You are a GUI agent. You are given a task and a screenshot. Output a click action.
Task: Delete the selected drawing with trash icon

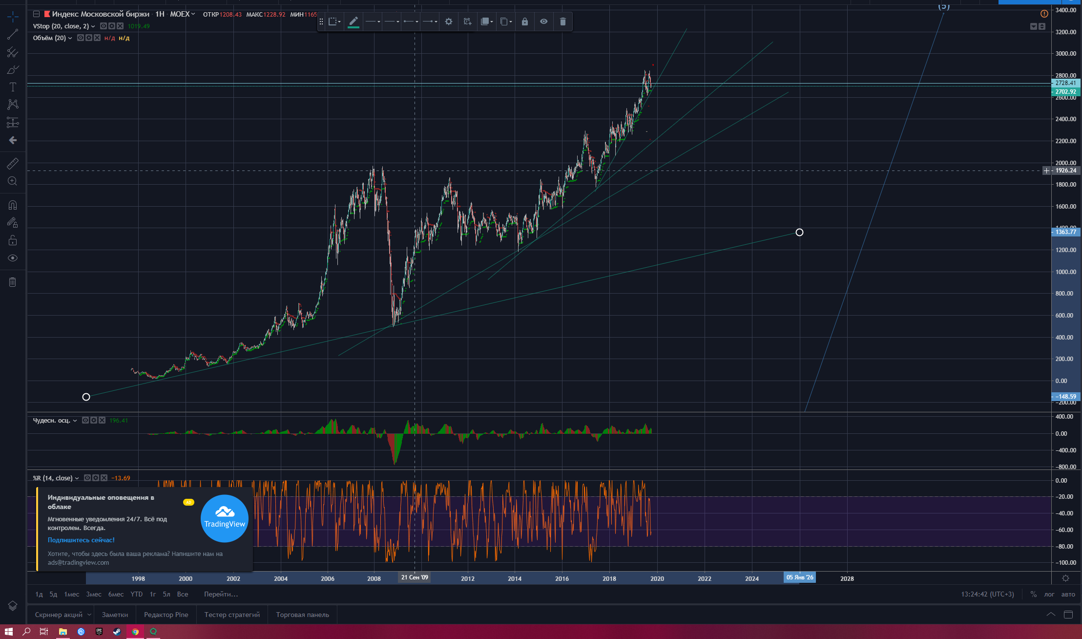[562, 21]
